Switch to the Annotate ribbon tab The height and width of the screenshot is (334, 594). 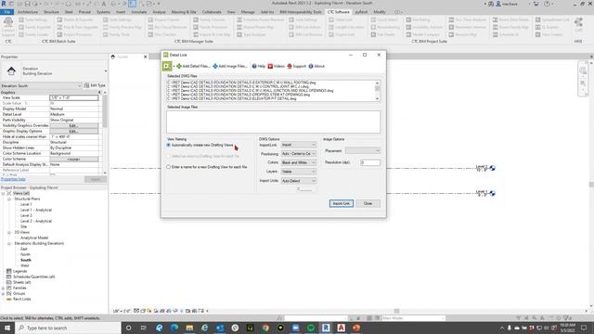138,12
